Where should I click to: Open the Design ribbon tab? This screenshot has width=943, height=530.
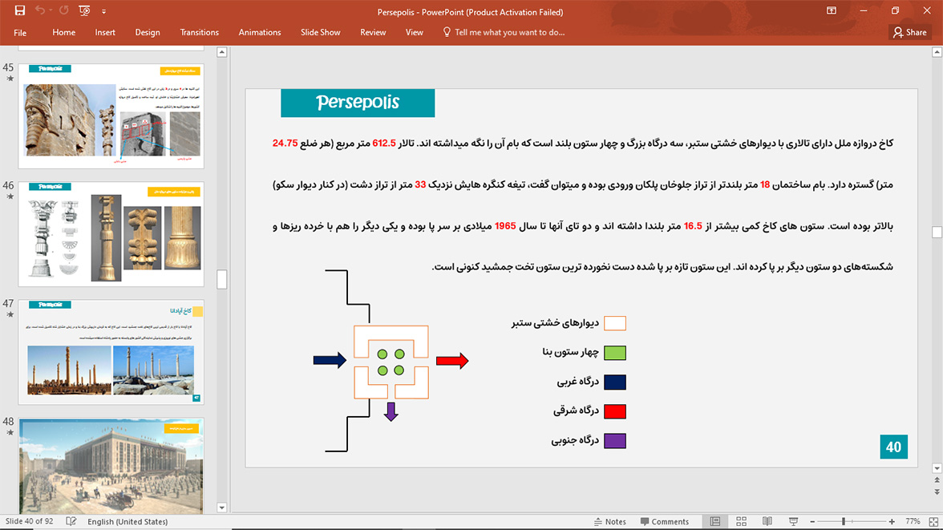tap(148, 33)
